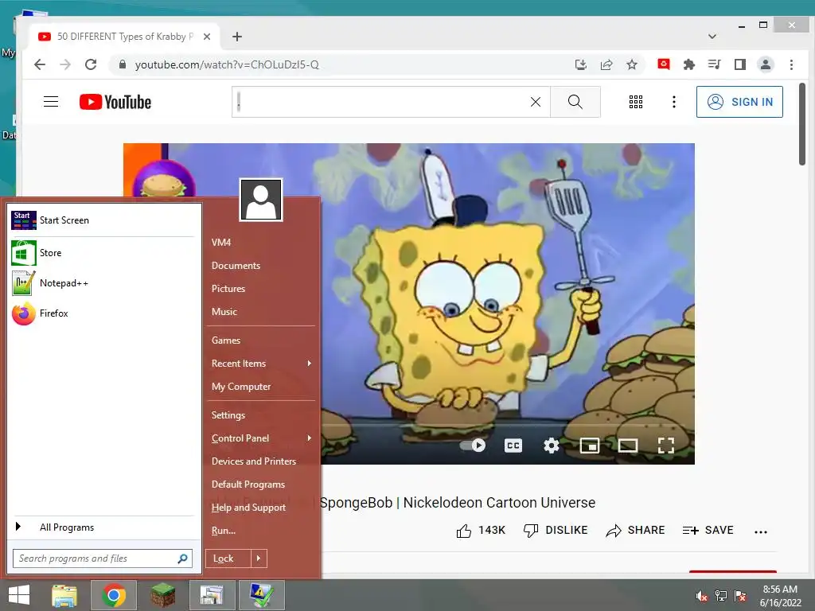
Task: Expand All Programs in the Start menu
Action: [x=103, y=527]
